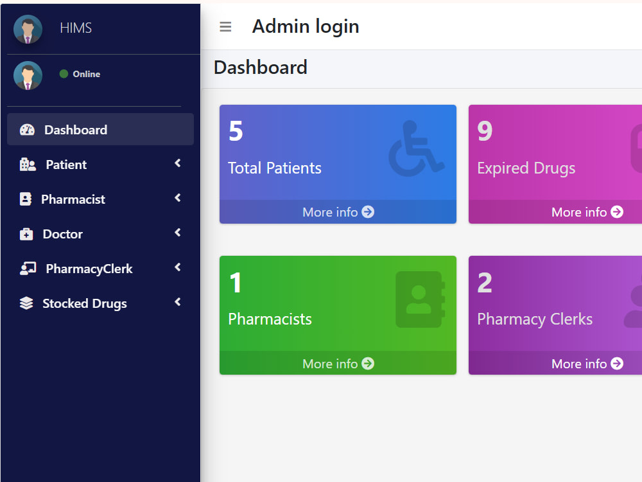Open the Doctor sidebar menu
Viewport: 642px width, 482px height.
pos(100,234)
